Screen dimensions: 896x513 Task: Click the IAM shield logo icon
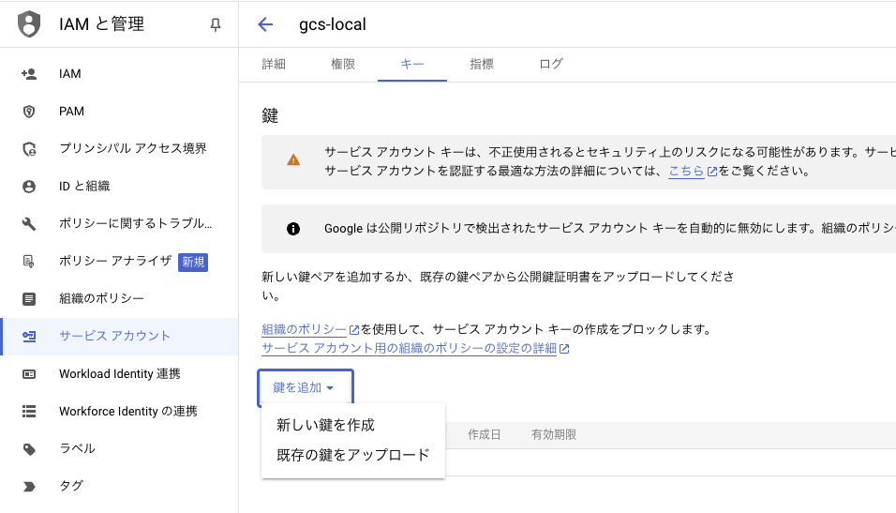click(x=29, y=24)
